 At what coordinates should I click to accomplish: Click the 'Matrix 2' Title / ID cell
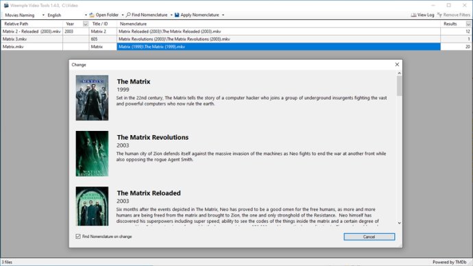[x=103, y=32]
